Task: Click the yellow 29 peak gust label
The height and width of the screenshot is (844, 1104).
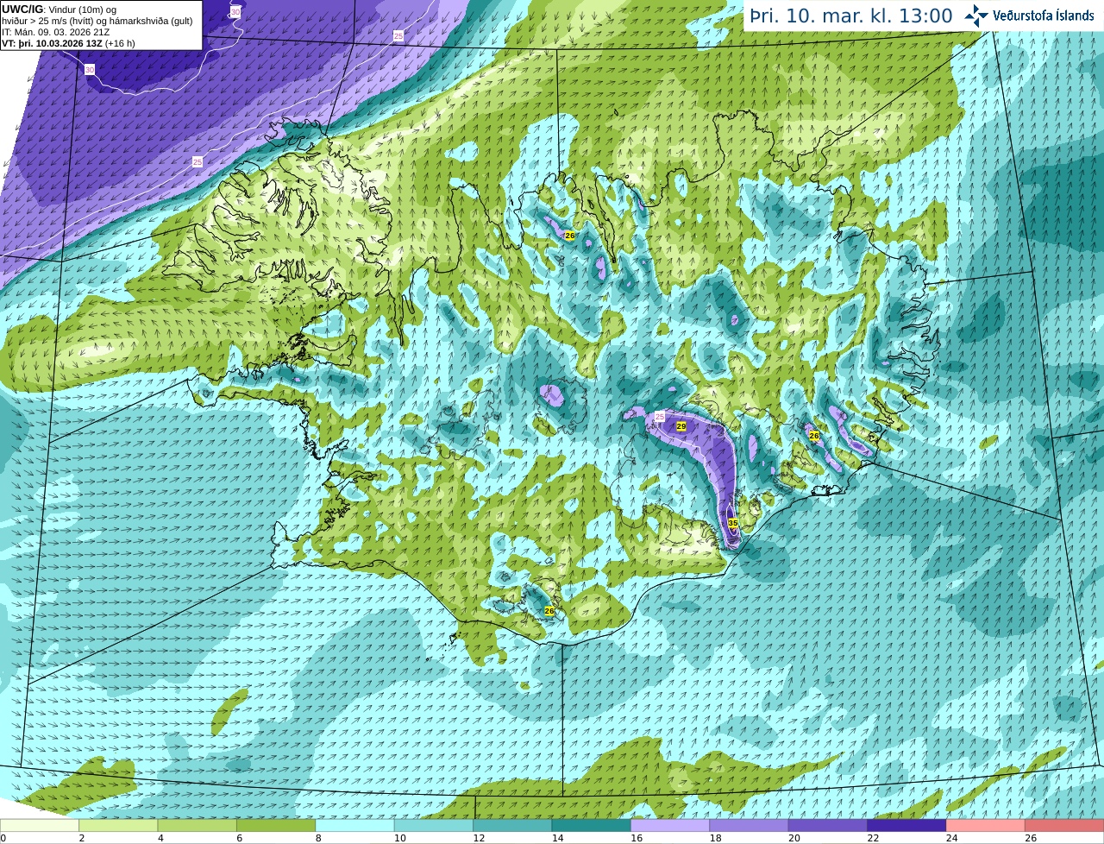Action: (x=681, y=426)
